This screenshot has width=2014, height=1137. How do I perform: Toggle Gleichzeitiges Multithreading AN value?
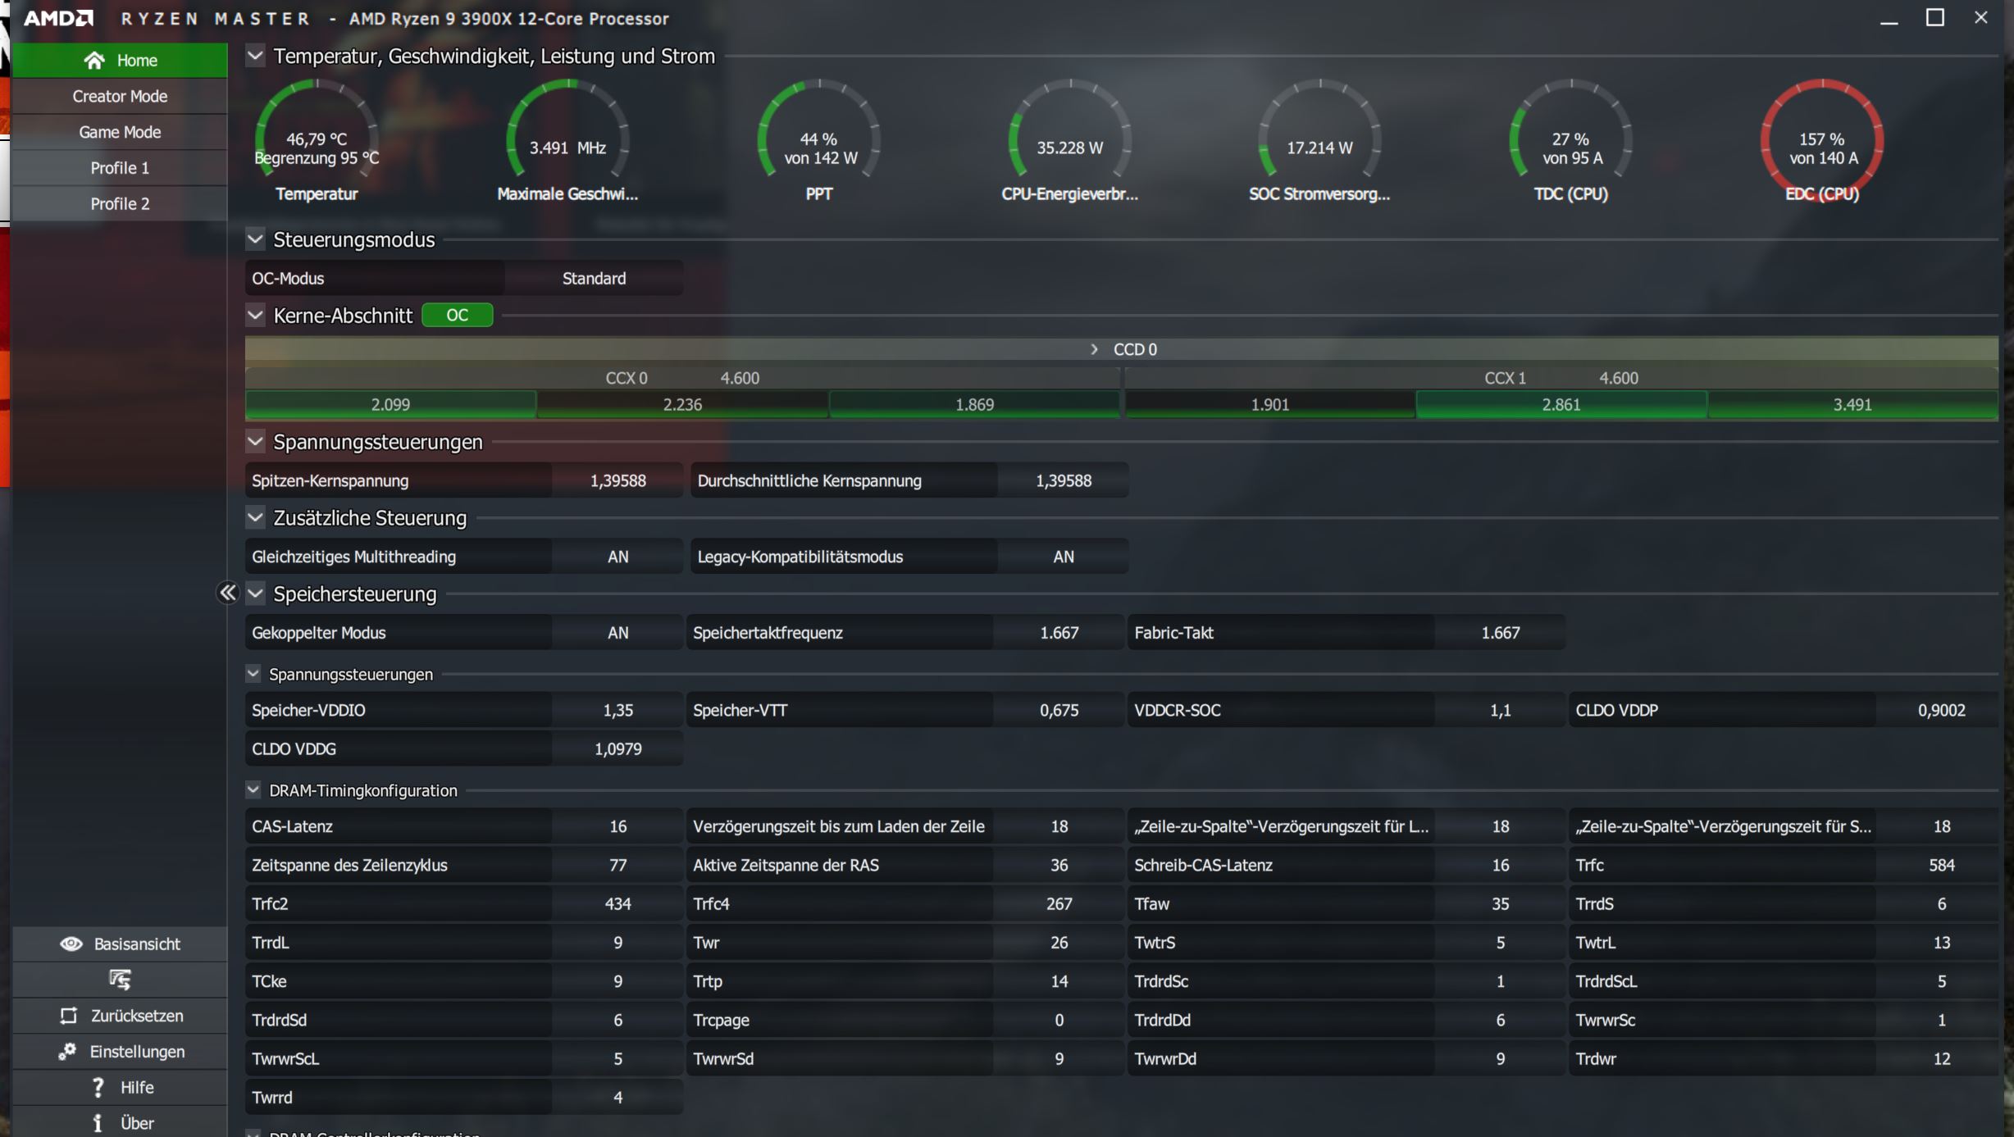pyautogui.click(x=617, y=557)
